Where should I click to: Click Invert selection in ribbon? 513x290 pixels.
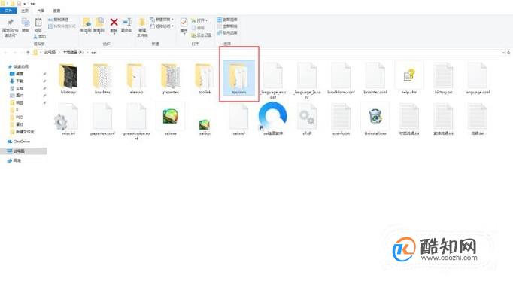point(227,33)
